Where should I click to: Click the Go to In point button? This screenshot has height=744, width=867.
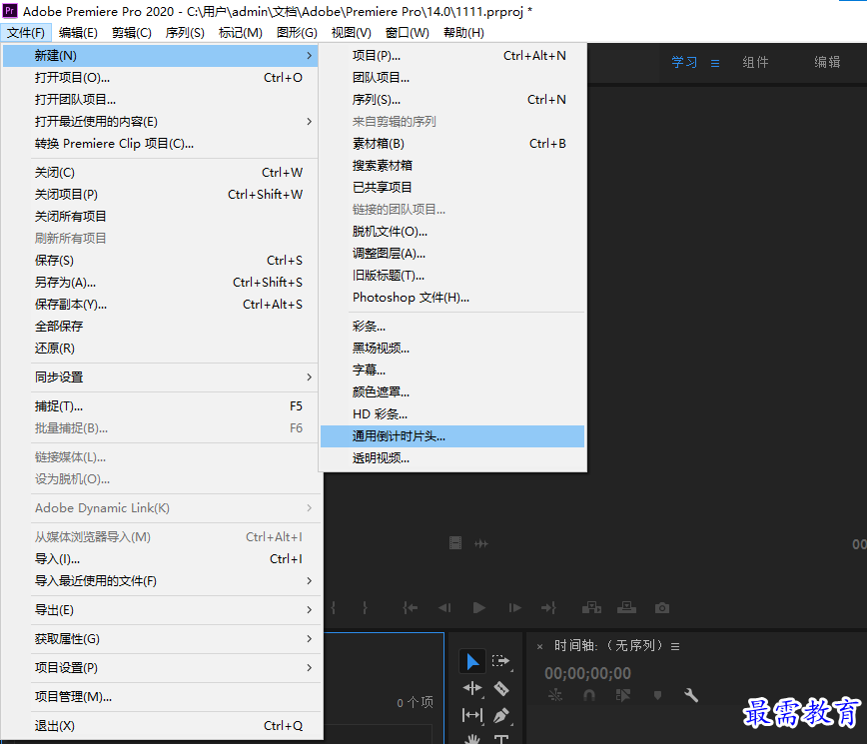coord(411,608)
